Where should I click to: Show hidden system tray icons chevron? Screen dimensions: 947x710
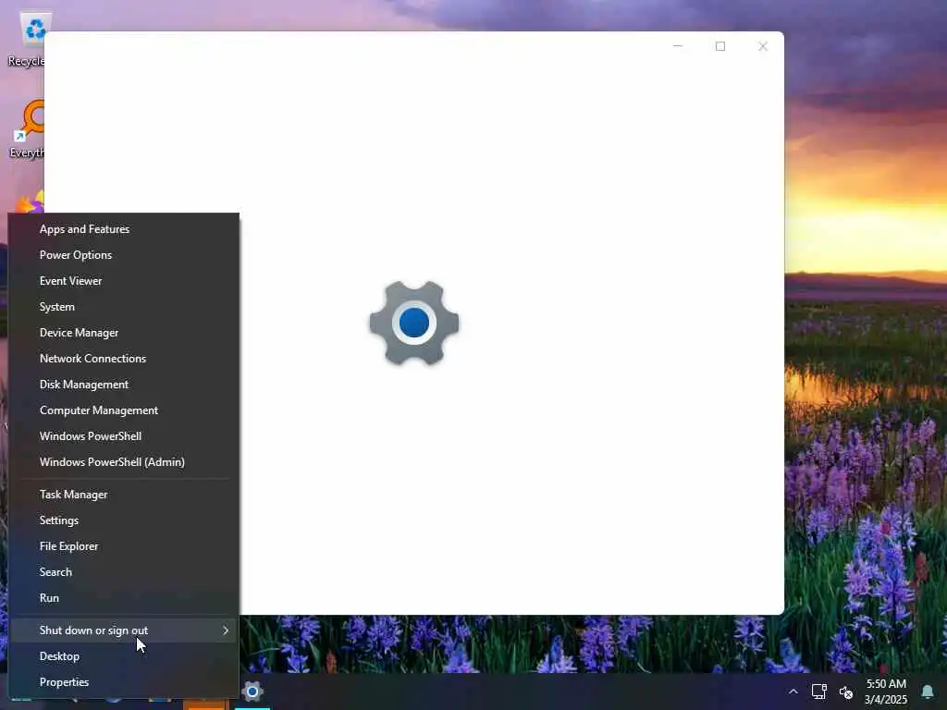793,692
